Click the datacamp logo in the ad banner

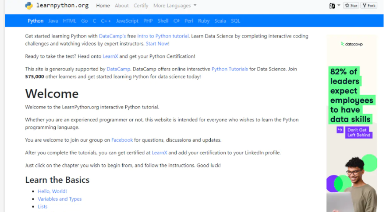click(352, 44)
